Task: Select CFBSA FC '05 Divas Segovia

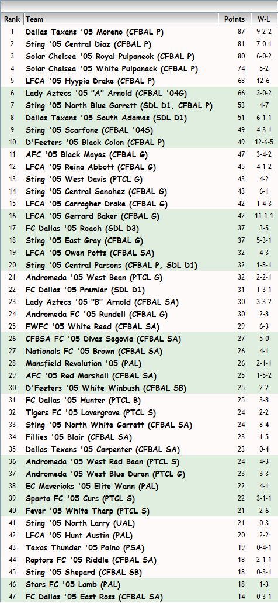Action: click(104, 339)
